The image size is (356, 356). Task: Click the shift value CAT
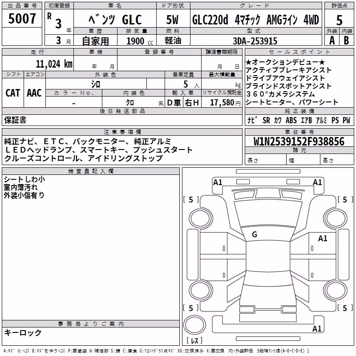point(12,93)
